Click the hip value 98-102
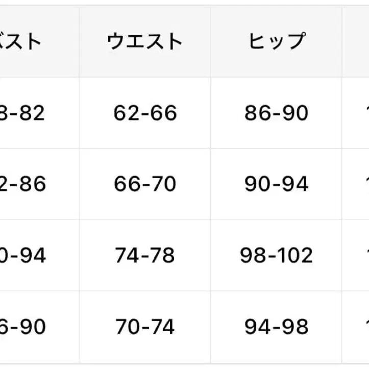The height and width of the screenshot is (369, 369). [x=276, y=255]
